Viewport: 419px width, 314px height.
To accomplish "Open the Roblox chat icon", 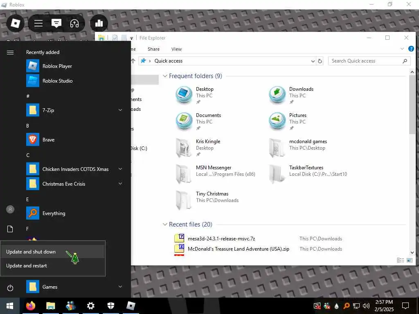I will [56, 23].
